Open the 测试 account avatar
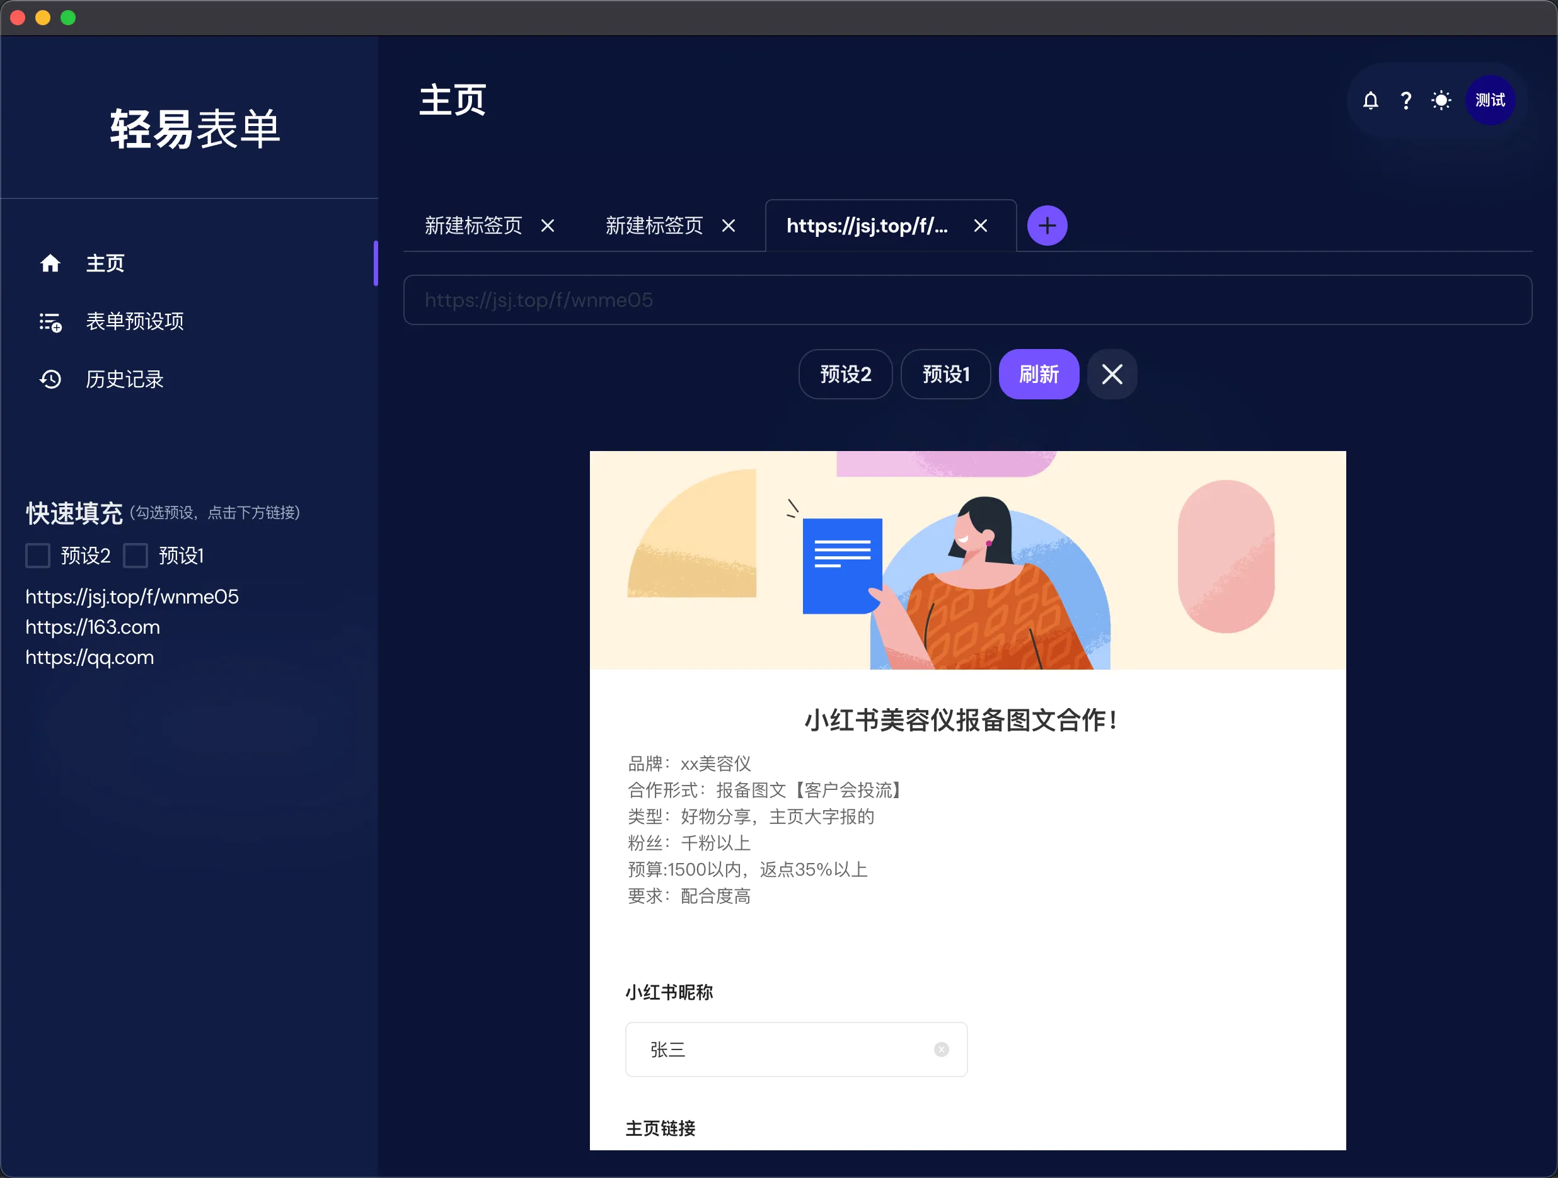This screenshot has width=1558, height=1178. click(x=1490, y=100)
